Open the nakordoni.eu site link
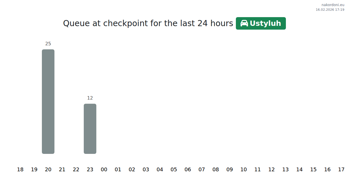Viewport: 349px width, 189px height. pos(333,5)
